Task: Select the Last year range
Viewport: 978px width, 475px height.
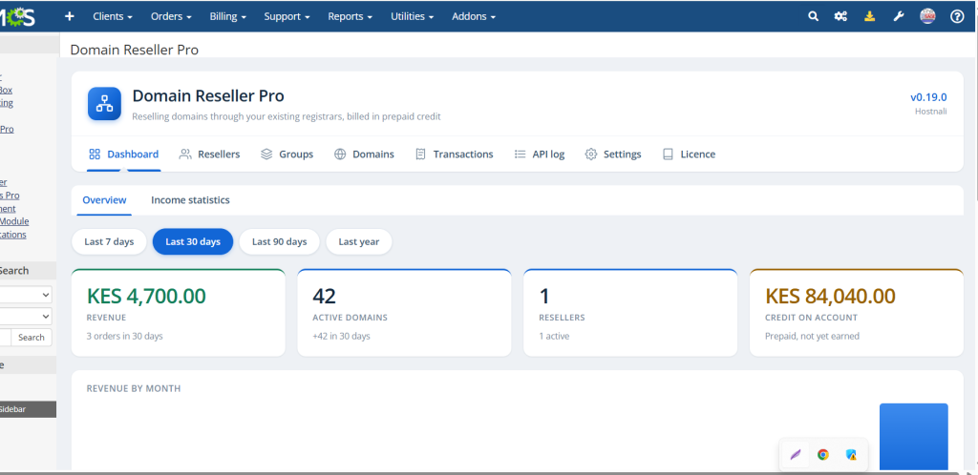Action: point(359,241)
